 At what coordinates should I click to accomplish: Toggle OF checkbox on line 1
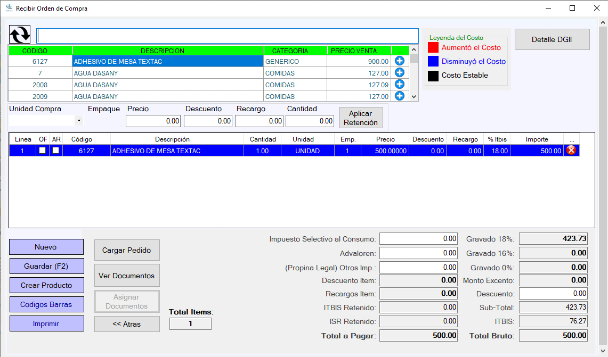pos(43,150)
